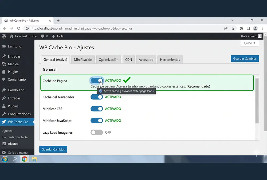
Task: Open the taskbar search magnifier
Action: pyautogui.click(x=15, y=159)
